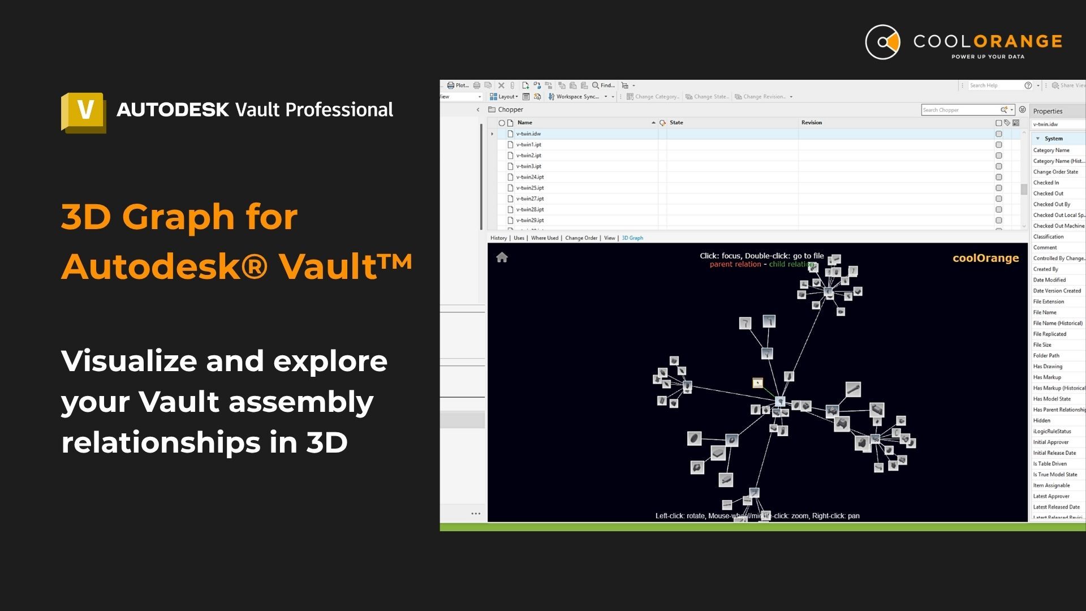Click the State column refresh icon

(x=662, y=123)
